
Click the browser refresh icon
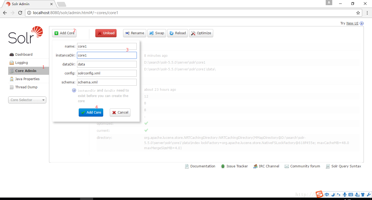pos(20,13)
